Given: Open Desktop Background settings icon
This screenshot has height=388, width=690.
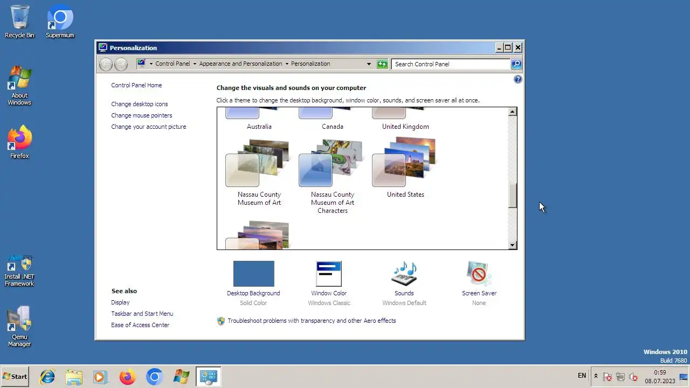Looking at the screenshot, I should 253,274.
